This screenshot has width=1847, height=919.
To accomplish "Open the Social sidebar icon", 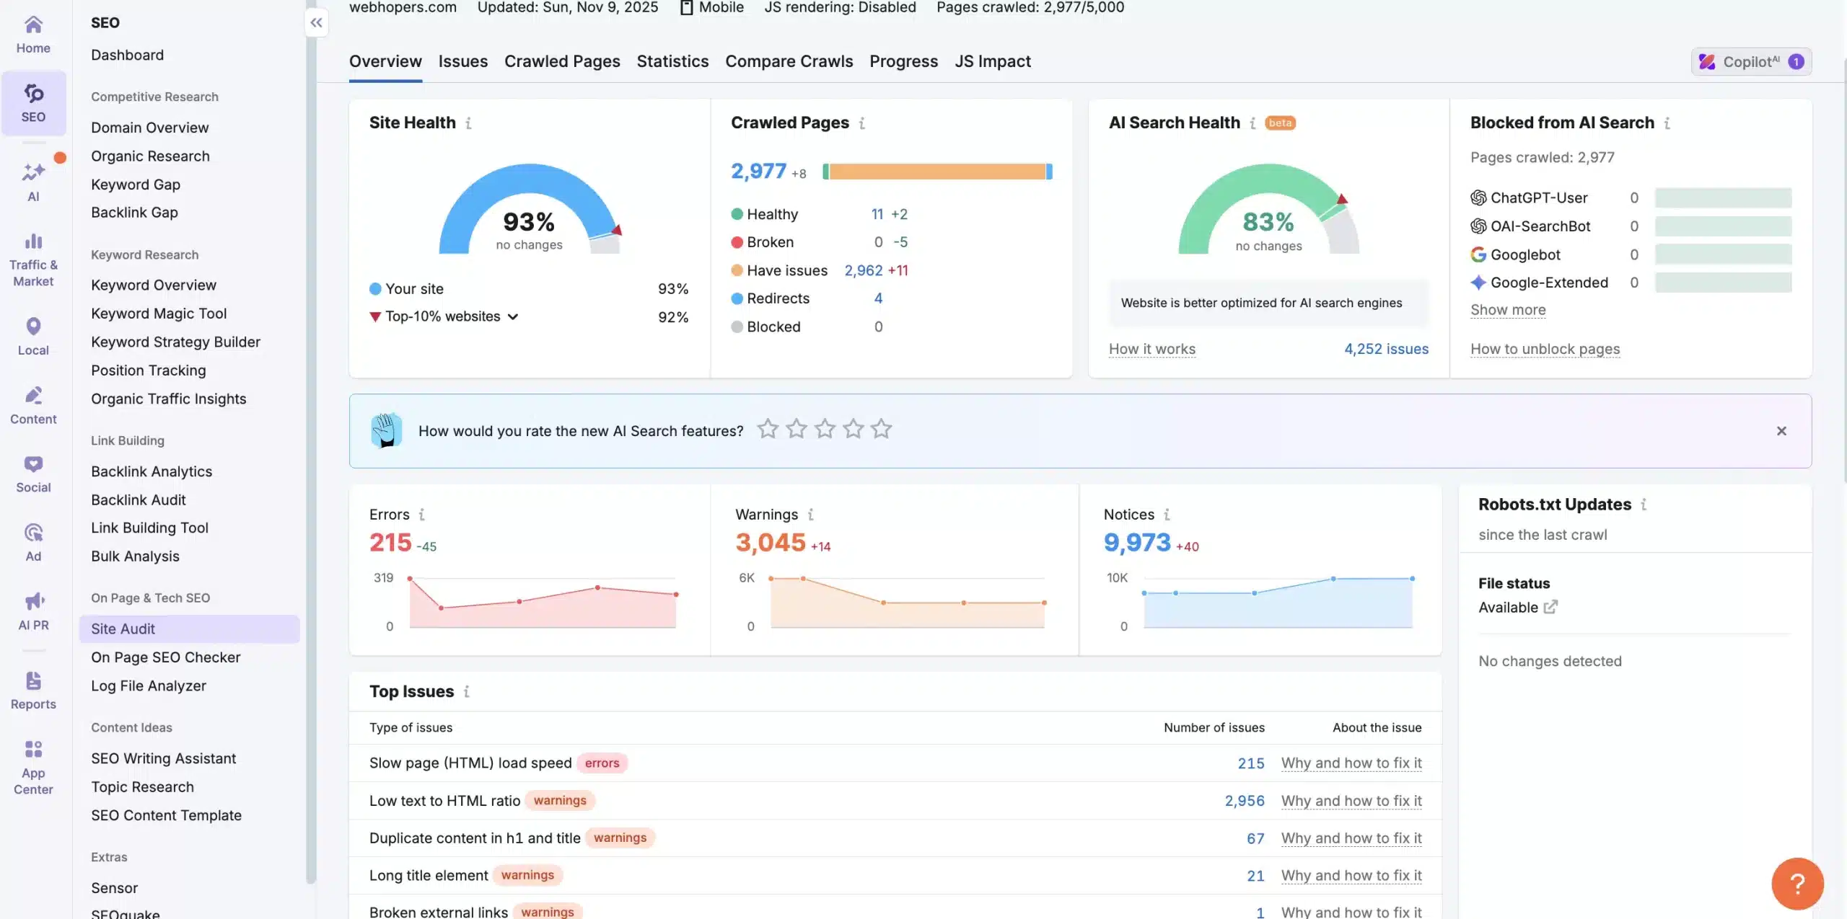I will [x=33, y=474].
